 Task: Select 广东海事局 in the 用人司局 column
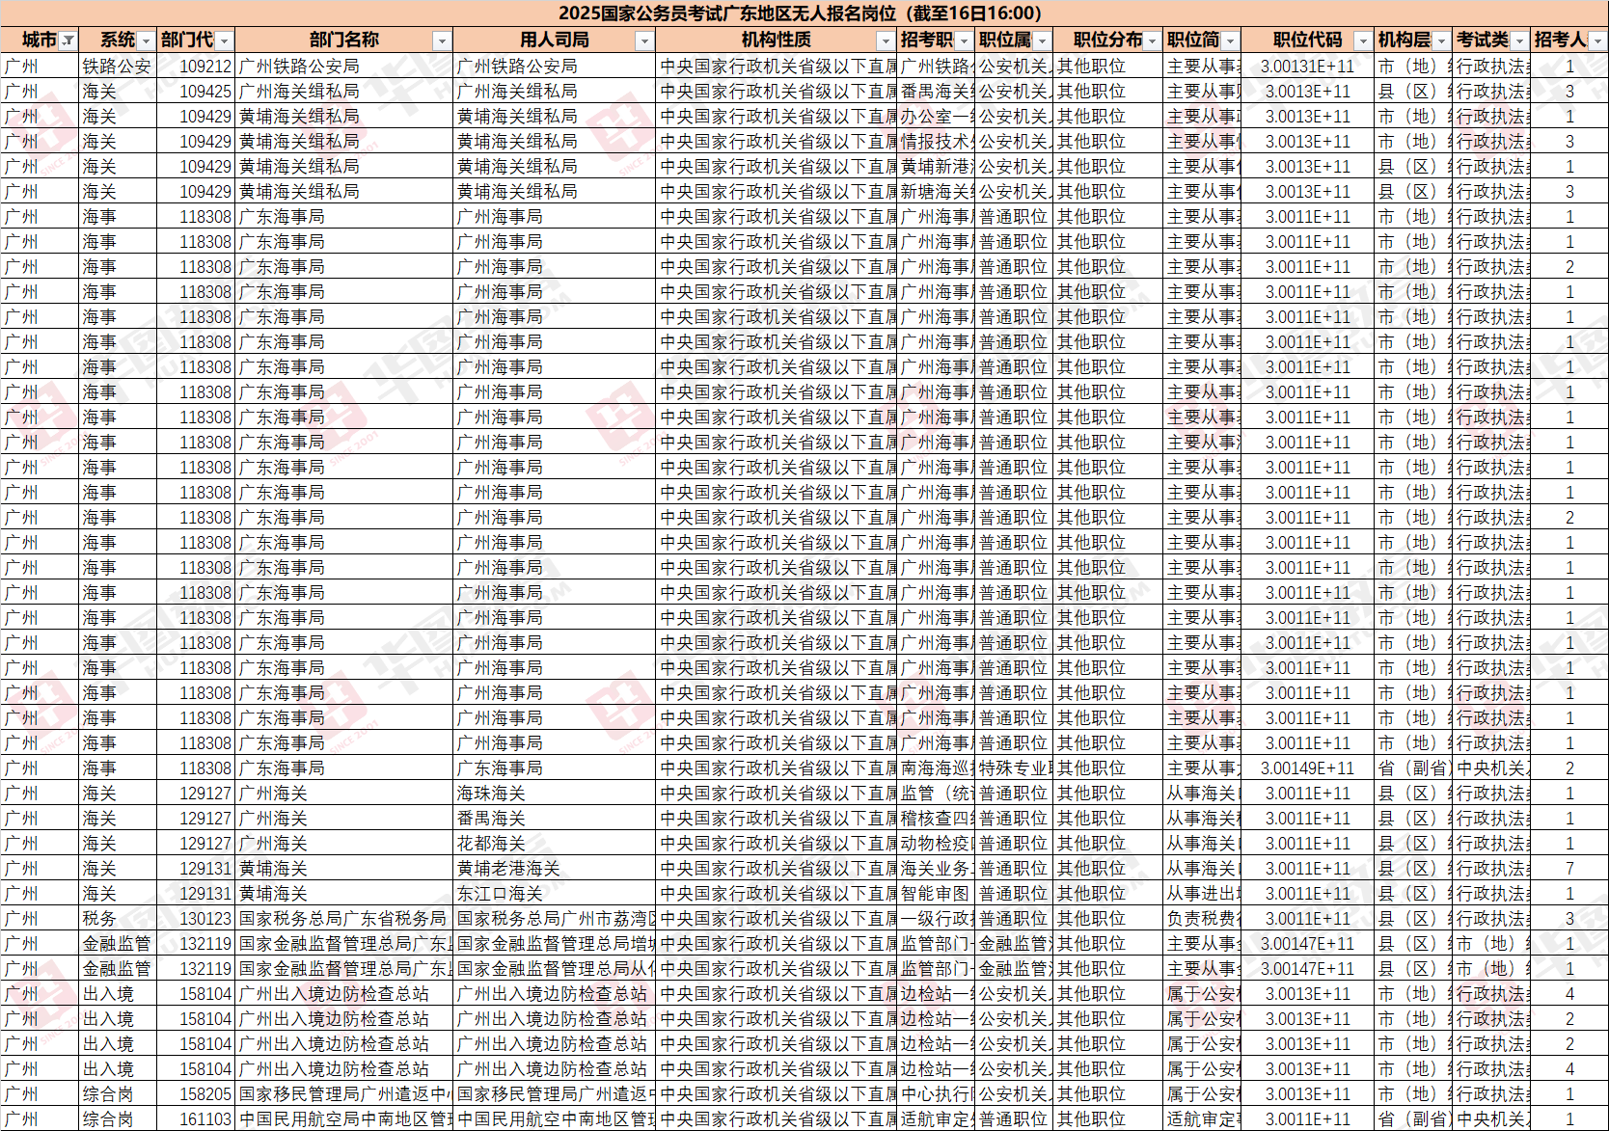[554, 768]
